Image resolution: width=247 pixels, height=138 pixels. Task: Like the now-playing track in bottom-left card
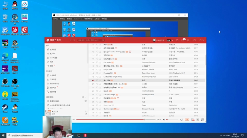[86, 111]
